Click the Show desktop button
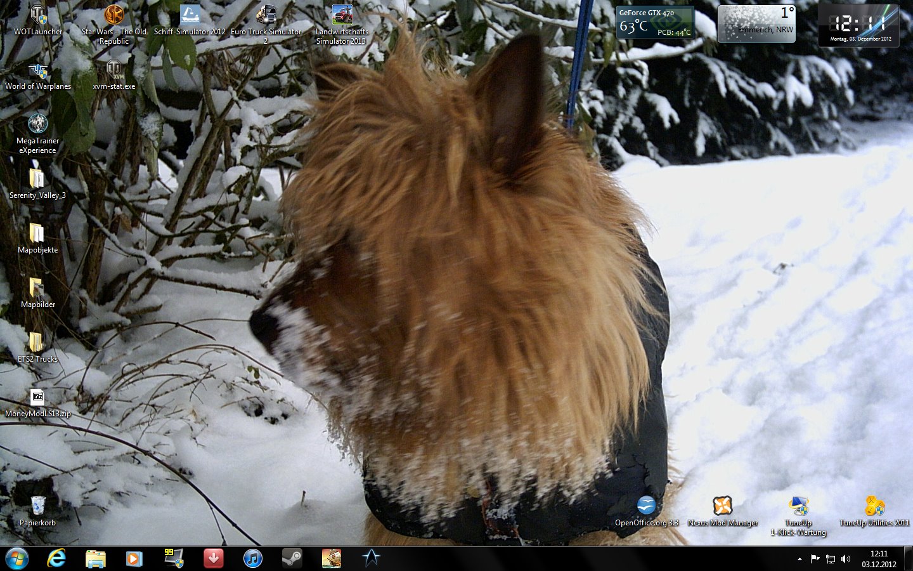The height and width of the screenshot is (571, 913). coord(908,558)
